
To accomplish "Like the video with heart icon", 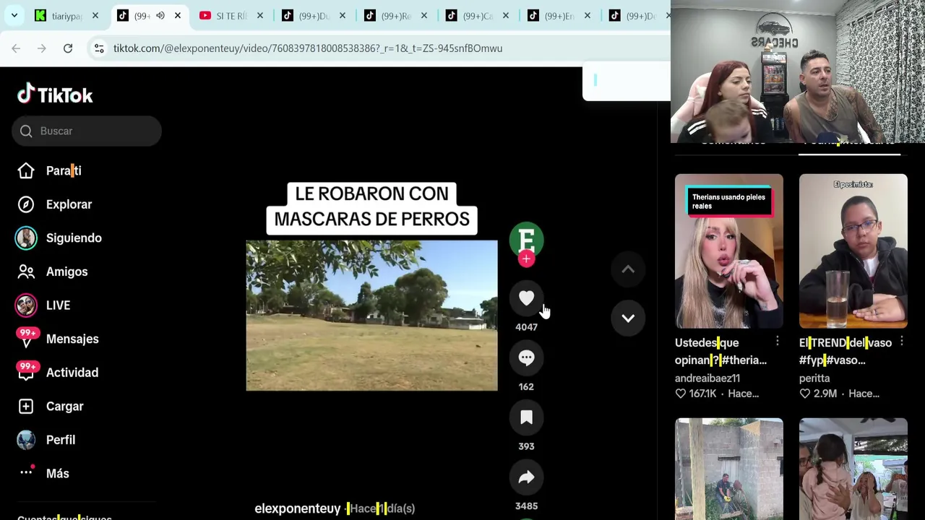I will tap(526, 298).
